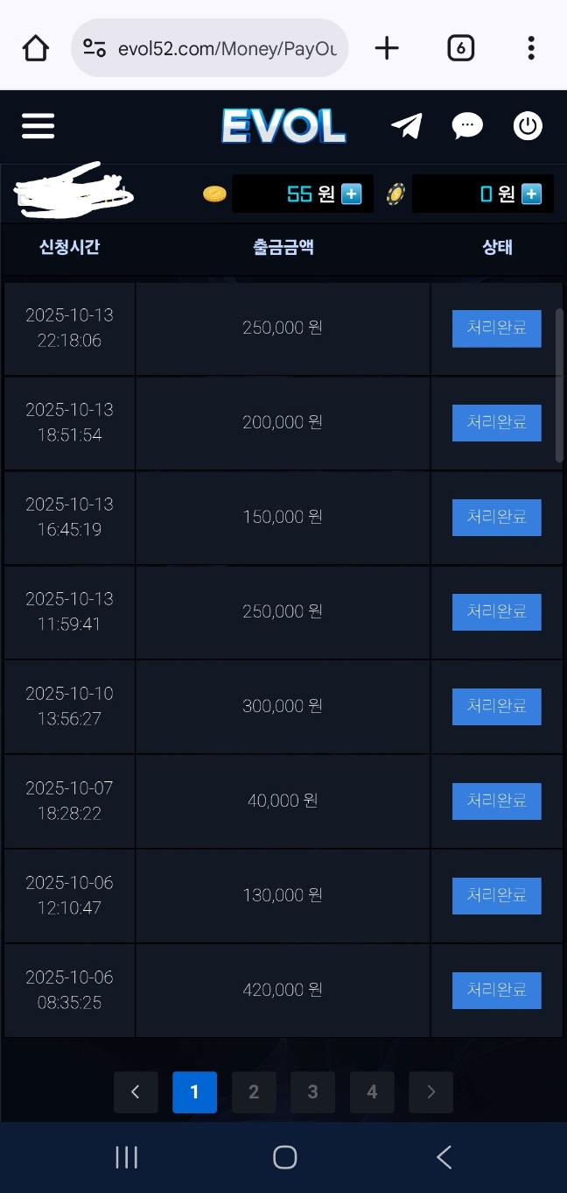The width and height of the screenshot is (567, 1193).
Task: Click the withdrawal list scrollbar
Action: 559,385
